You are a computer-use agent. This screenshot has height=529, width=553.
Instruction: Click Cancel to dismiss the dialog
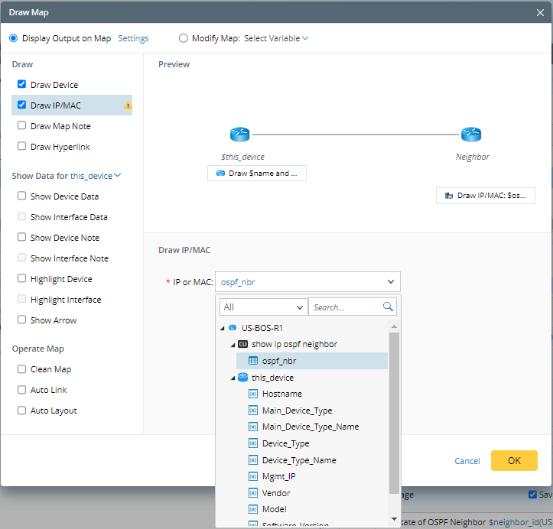467,461
